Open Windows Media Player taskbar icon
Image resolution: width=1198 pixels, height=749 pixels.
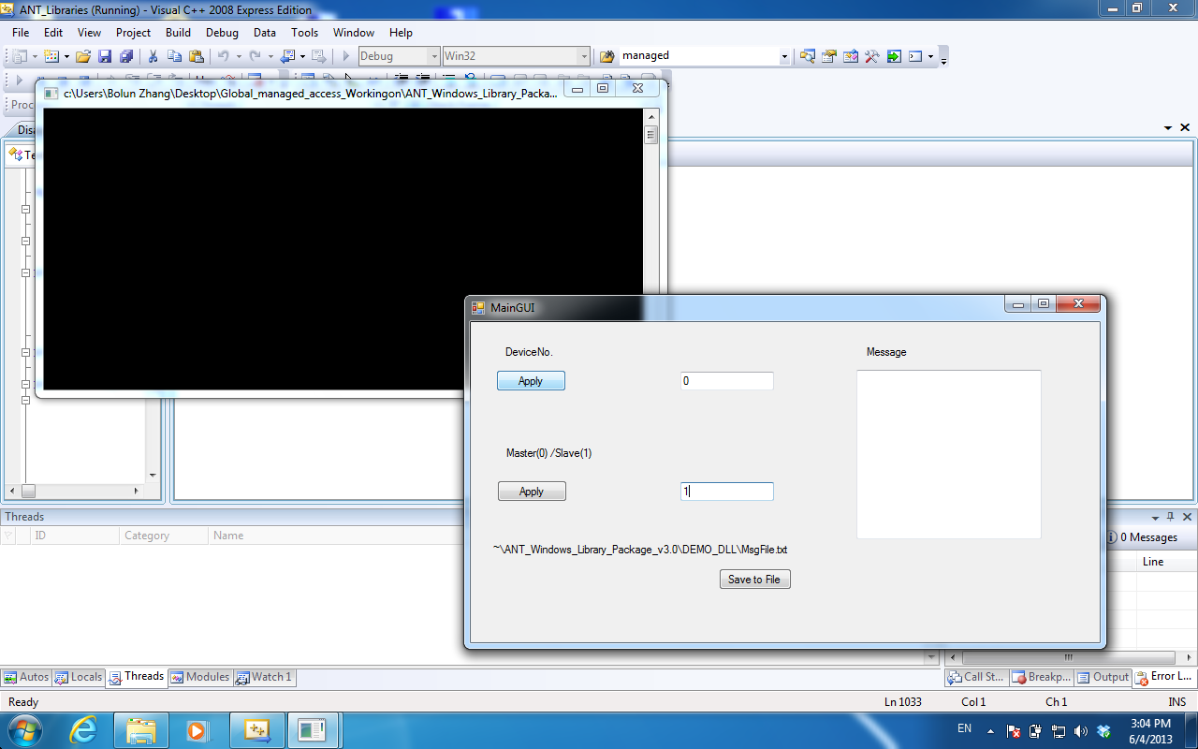point(197,730)
